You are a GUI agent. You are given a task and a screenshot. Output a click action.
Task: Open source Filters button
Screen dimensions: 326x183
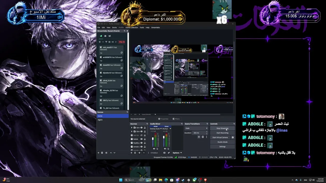[x=176, y=119]
